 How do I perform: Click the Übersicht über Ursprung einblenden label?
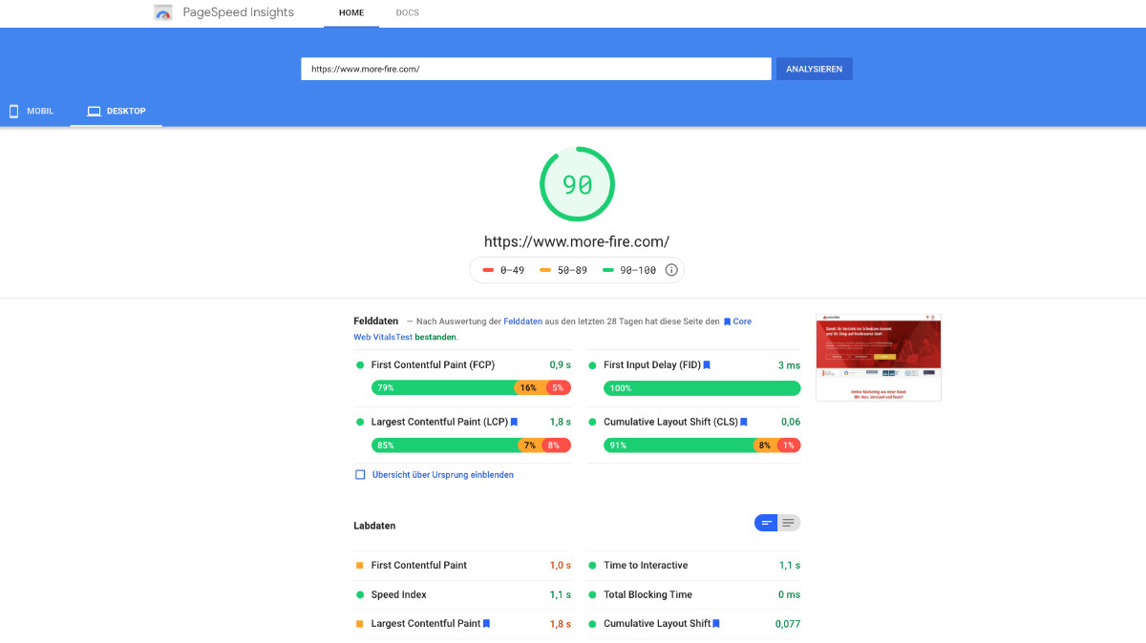coord(442,474)
